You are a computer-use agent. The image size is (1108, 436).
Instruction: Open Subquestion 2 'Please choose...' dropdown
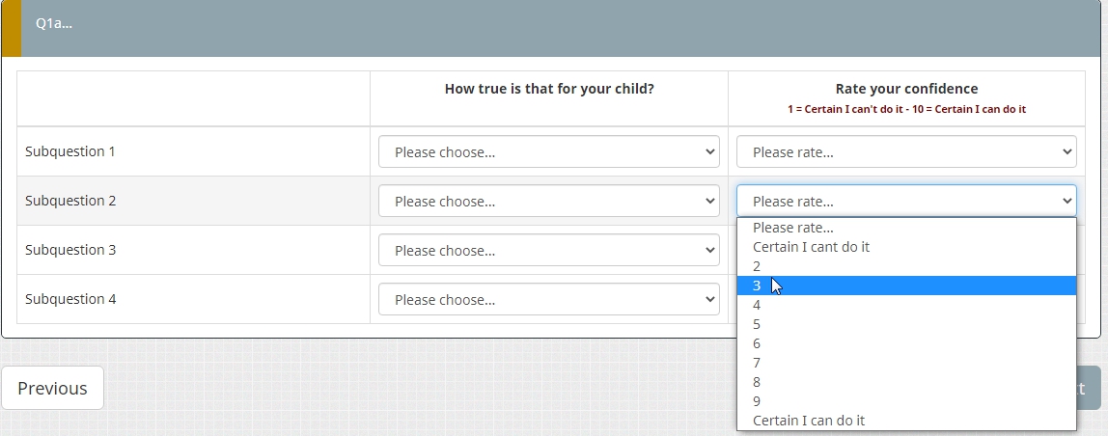tap(548, 201)
